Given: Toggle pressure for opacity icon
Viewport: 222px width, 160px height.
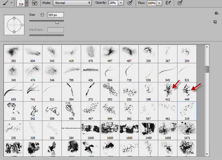Looking at the screenshot, I should click(x=130, y=3).
